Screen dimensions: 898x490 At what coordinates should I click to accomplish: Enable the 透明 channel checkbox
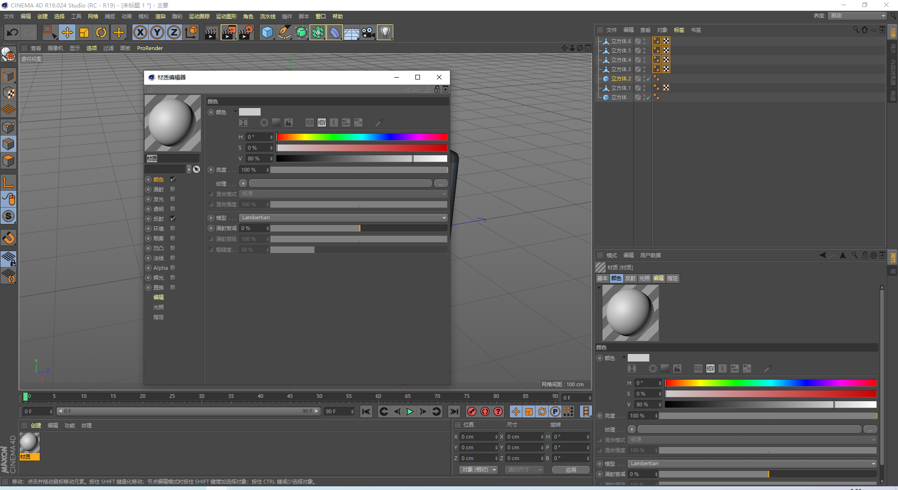173,209
